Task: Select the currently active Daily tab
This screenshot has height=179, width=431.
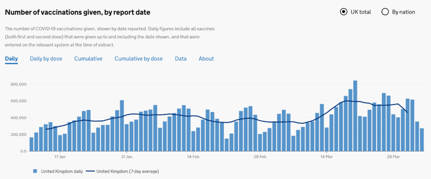Action: tap(11, 59)
